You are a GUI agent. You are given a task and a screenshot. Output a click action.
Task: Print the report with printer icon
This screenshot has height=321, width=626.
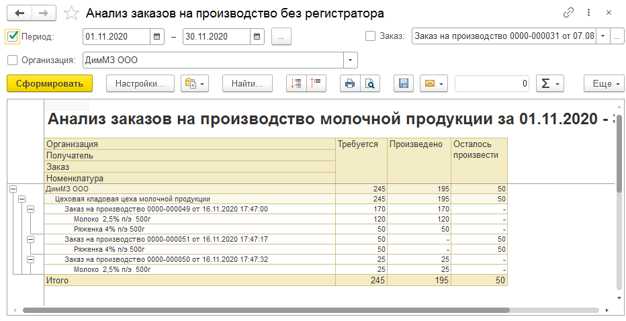pyautogui.click(x=349, y=83)
